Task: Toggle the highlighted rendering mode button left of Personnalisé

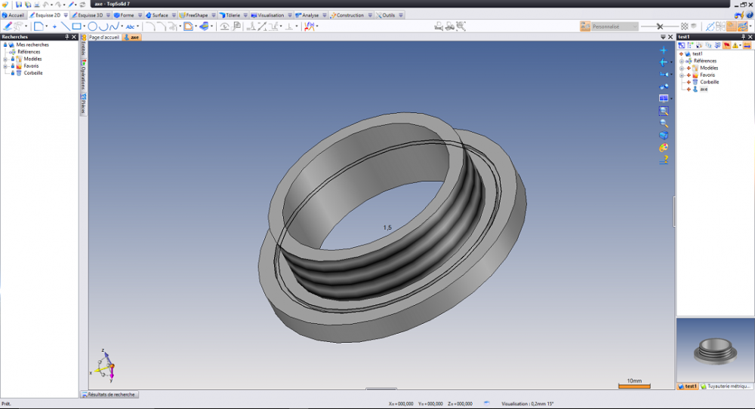Action: 587,26
